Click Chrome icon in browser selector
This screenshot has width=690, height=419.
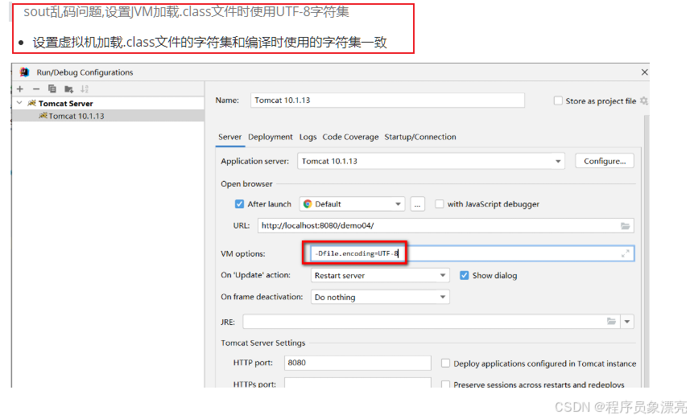tap(308, 204)
